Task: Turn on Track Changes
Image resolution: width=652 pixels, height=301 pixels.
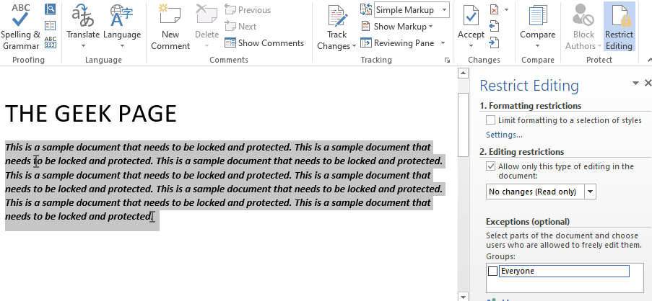Action: tap(336, 27)
